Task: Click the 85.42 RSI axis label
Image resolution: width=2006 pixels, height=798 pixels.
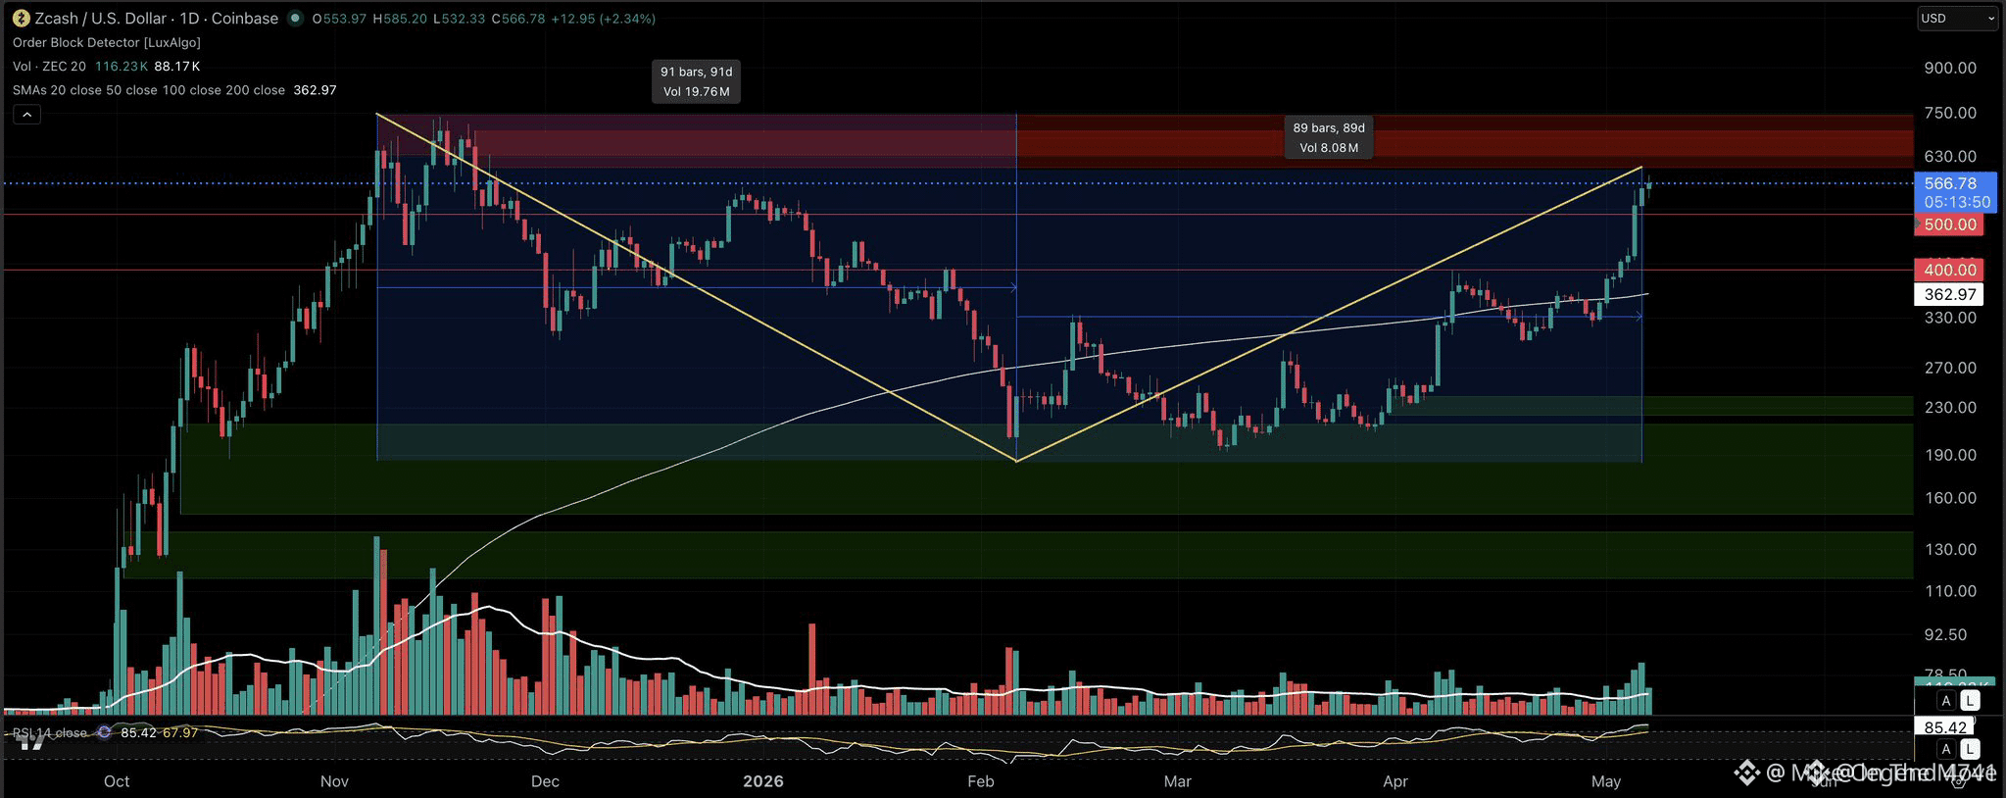Action: [x=1945, y=727]
